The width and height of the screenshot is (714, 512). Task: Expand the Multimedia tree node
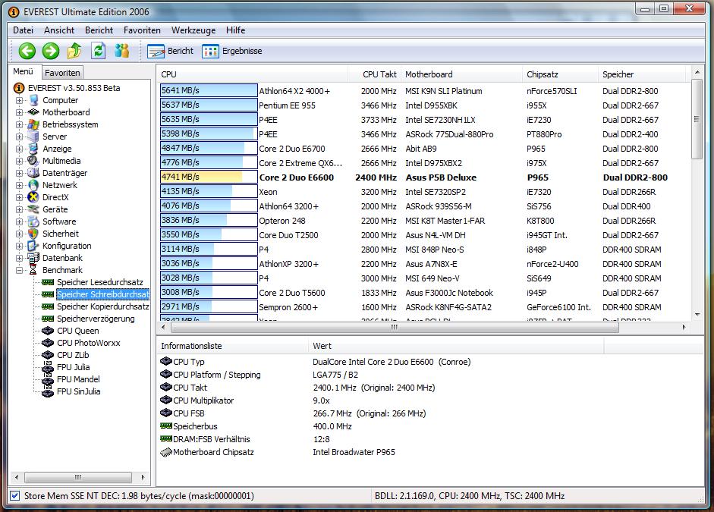pyautogui.click(x=19, y=161)
